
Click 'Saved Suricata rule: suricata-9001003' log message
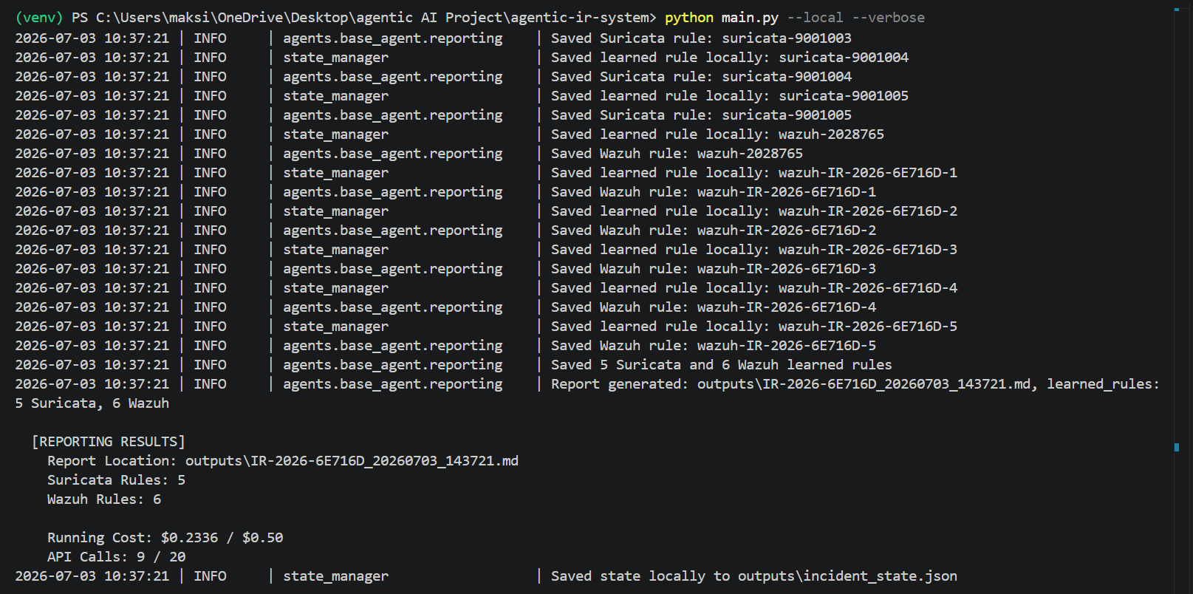[x=701, y=38]
